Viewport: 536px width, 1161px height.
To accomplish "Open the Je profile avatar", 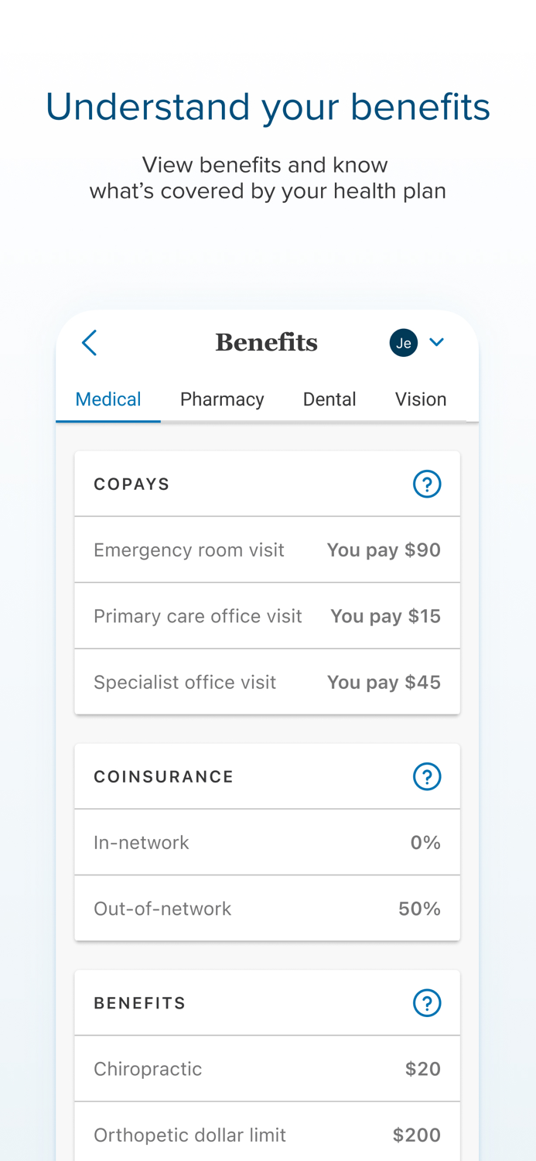I will click(x=403, y=341).
